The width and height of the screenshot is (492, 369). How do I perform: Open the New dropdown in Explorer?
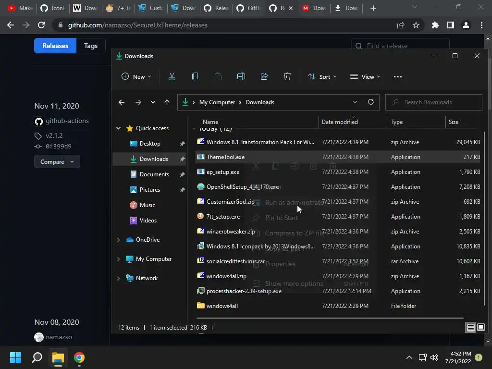tap(136, 76)
